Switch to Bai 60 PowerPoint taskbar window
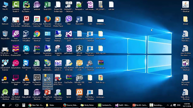The width and height of the screenshot is (193, 108). [x=140, y=105]
